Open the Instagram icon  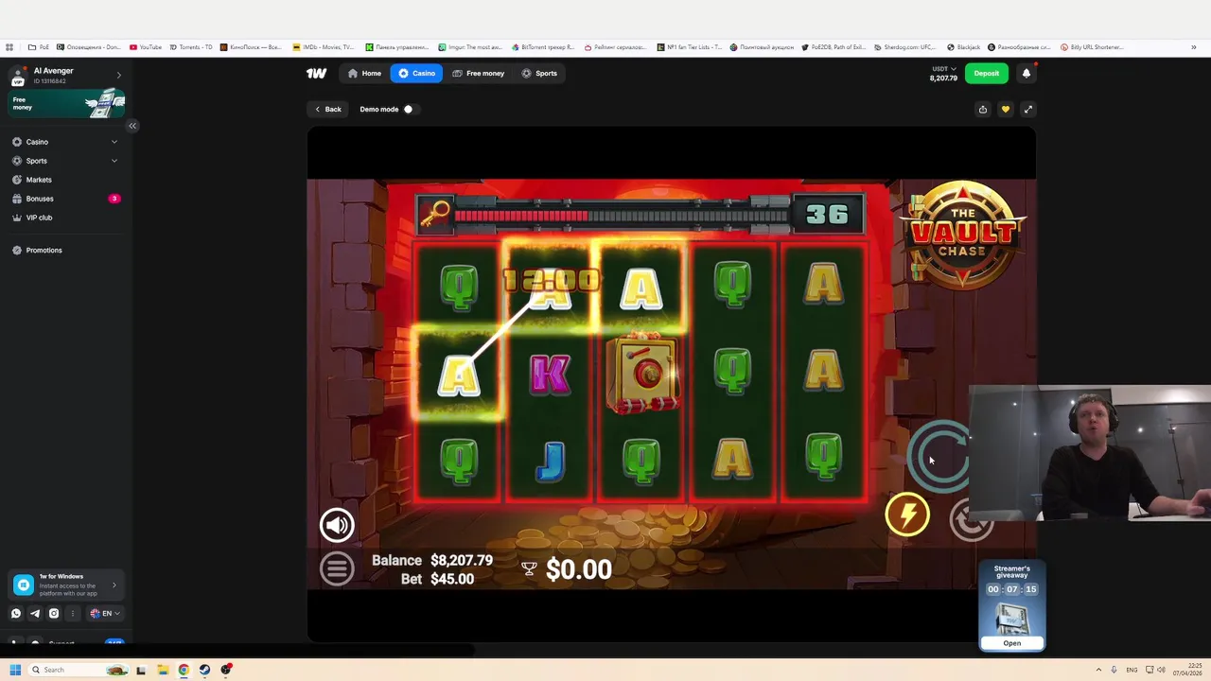coord(54,613)
